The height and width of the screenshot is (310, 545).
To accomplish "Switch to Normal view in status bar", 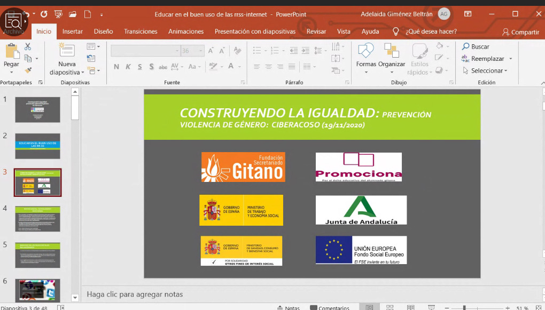I will click(370, 307).
